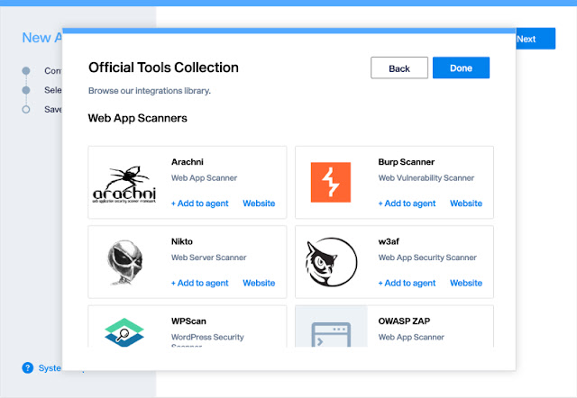Add Arachni to agent
Image resolution: width=577 pixels, height=398 pixels.
pyautogui.click(x=200, y=204)
